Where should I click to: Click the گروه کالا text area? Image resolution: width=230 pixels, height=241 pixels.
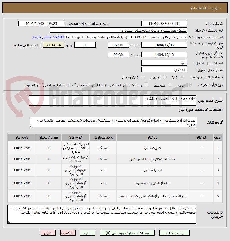point(113,123)
